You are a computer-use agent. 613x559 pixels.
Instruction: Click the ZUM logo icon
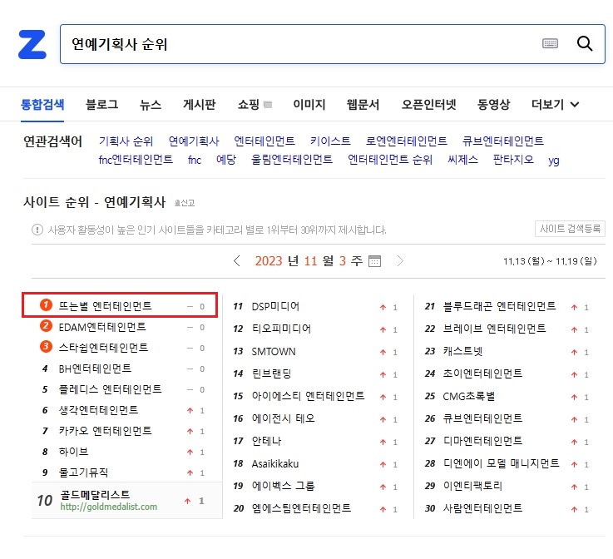coord(32,44)
